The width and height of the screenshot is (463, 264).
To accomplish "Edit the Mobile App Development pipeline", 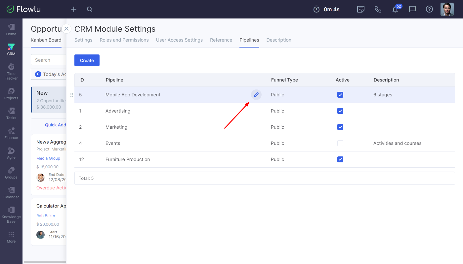I will pos(256,95).
